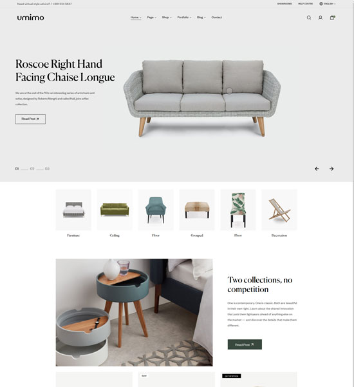
Task: Open the Showrooms link
Action: pos(284,4)
